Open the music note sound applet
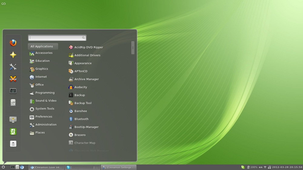This screenshot has height=170, width=303. point(269,167)
